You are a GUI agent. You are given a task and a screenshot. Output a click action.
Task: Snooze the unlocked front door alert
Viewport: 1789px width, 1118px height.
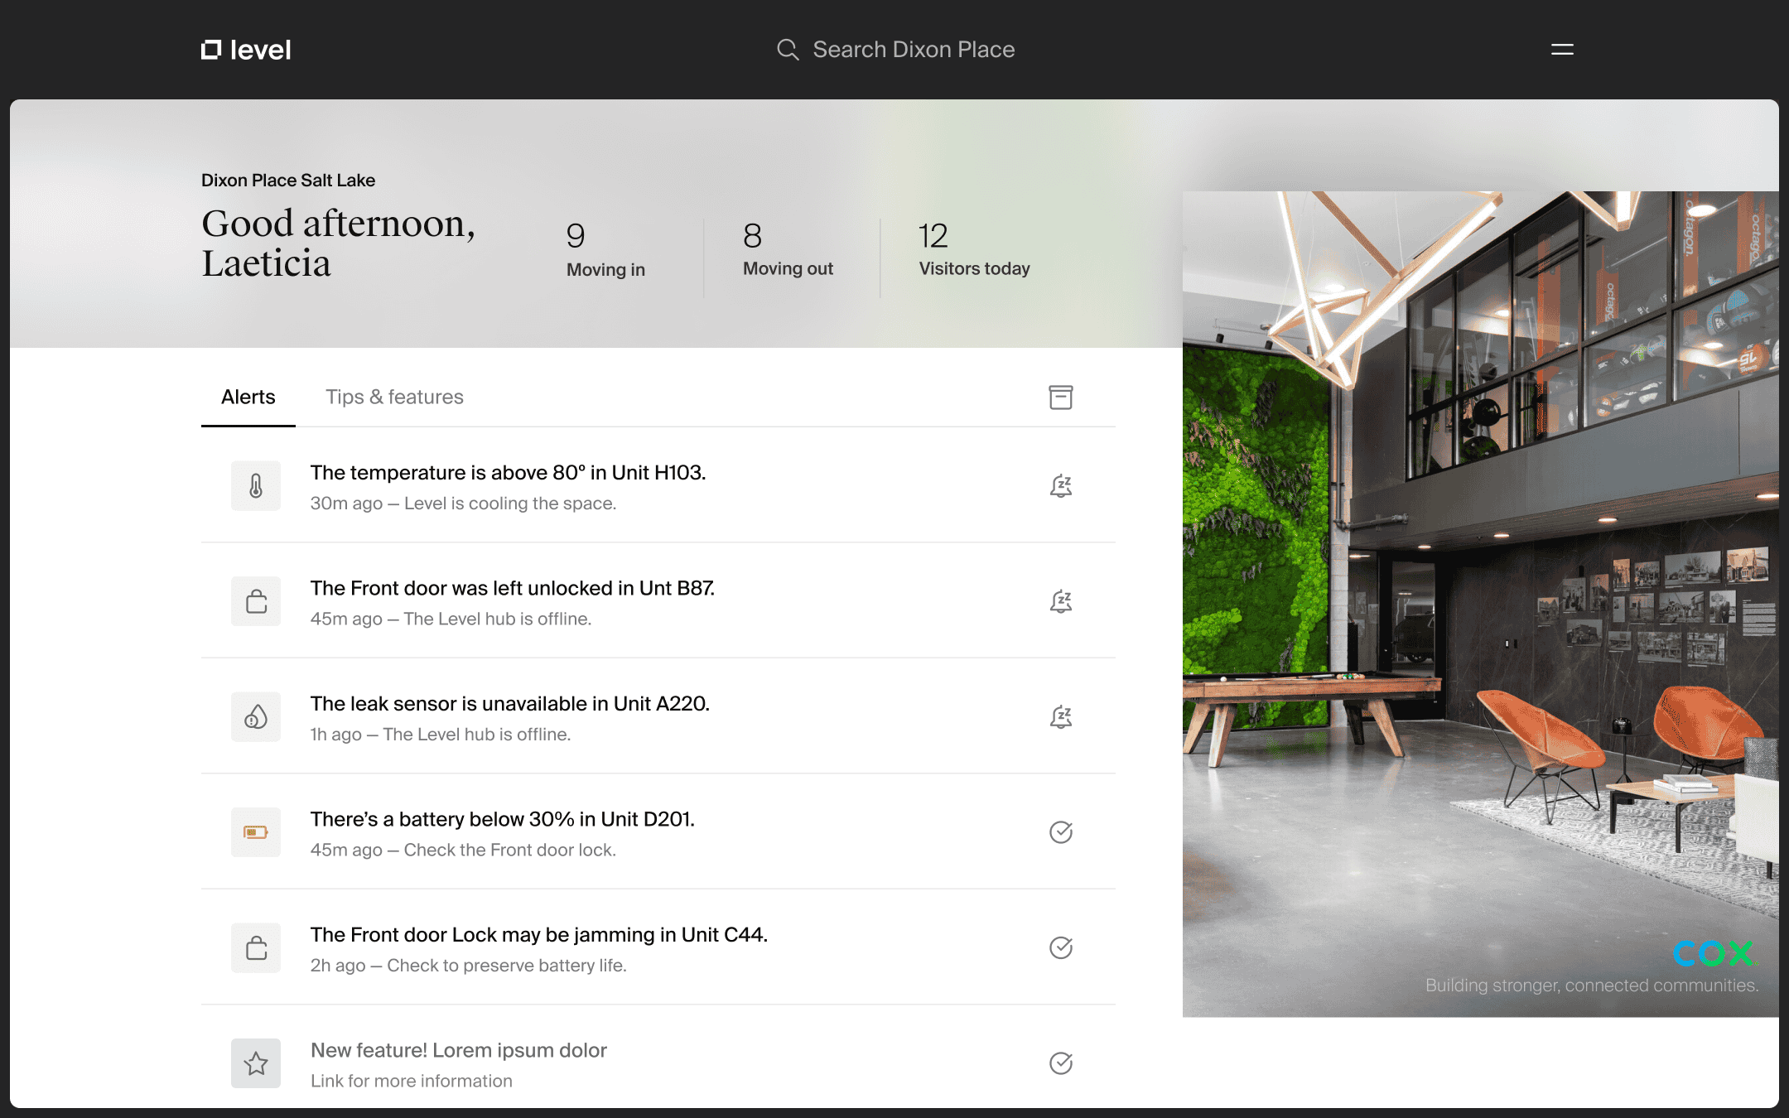click(1060, 601)
